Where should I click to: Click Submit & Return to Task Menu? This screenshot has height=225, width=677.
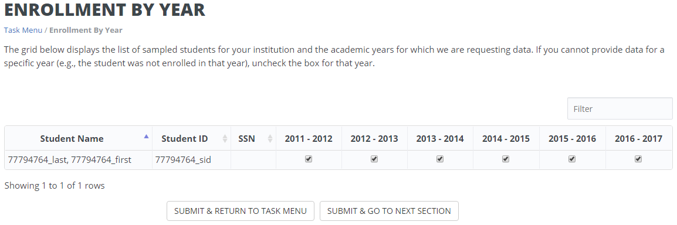click(x=241, y=211)
